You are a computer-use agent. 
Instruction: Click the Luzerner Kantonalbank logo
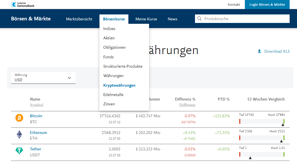pyautogui.click(x=23, y=5)
